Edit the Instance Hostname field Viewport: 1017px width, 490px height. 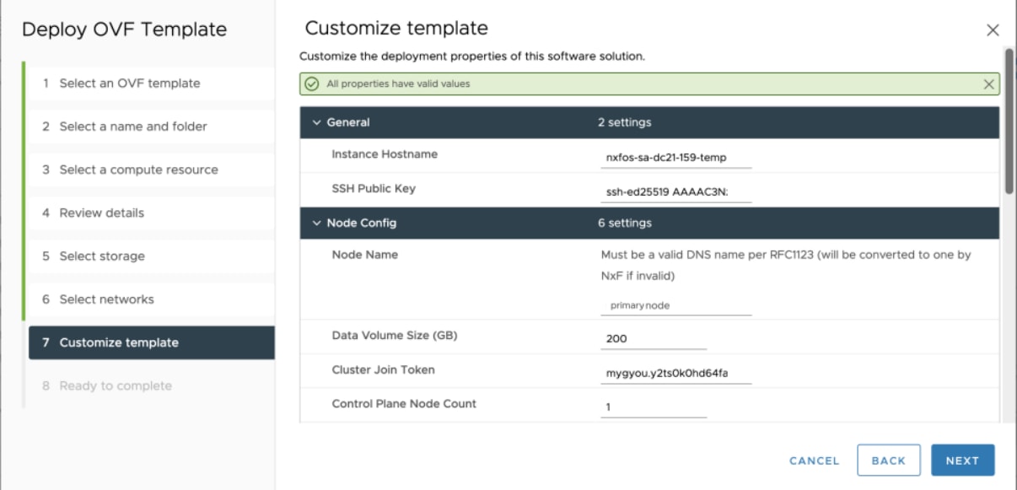tap(676, 158)
